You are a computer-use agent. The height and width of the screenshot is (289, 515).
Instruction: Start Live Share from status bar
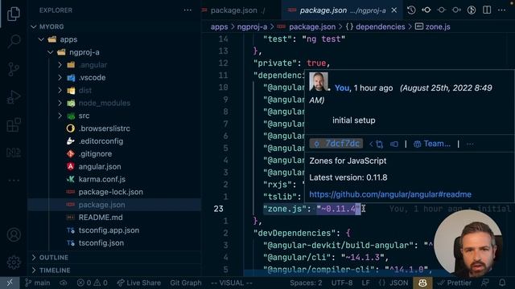139,283
